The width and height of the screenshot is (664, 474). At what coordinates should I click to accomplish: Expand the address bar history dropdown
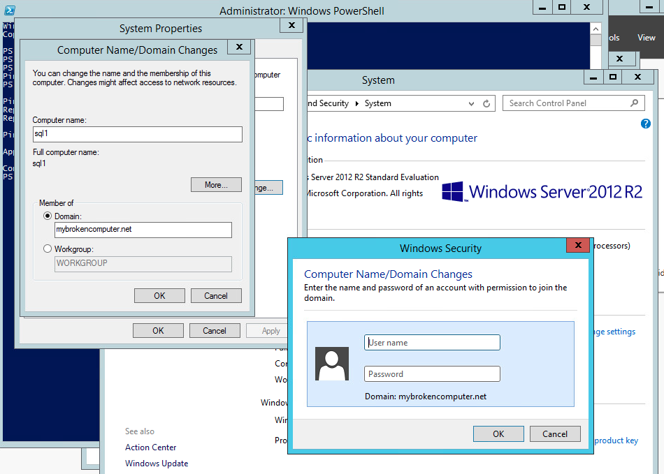tap(472, 103)
